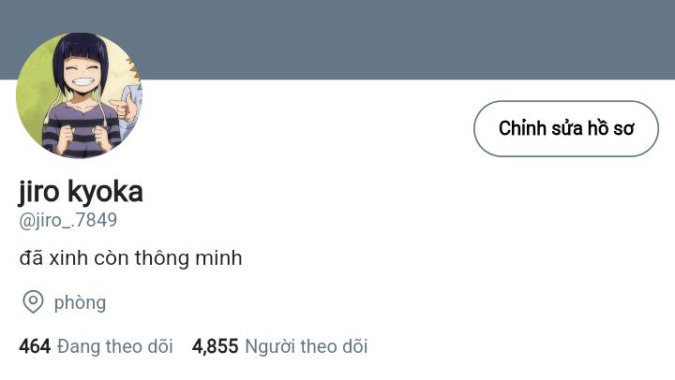Click the bio line "đã xinh còn thông minh"
Viewport: 675px width, 380px height.
[x=130, y=257]
